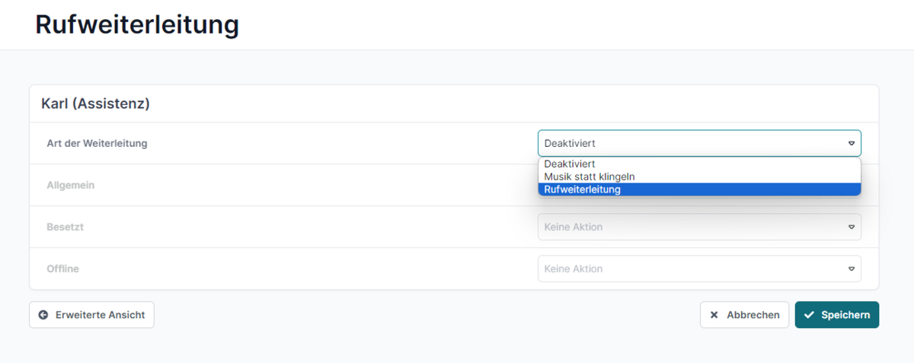
Task: Switch to Erweiterte Ansicht
Action: coord(91,314)
